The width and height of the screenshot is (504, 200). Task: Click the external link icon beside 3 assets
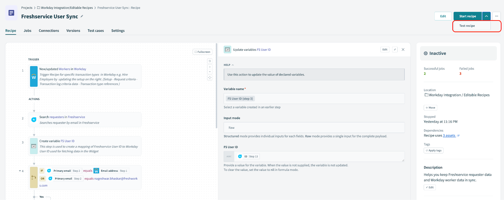(x=458, y=136)
